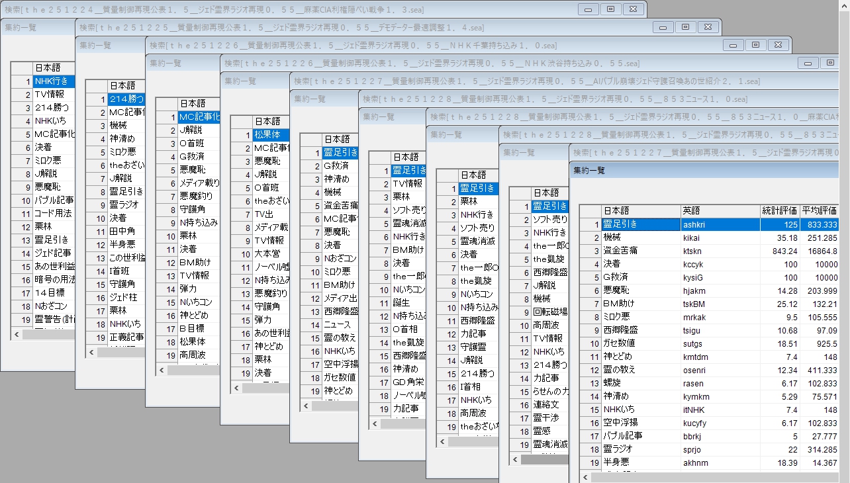
Task: Maximize the 麻薬CIA利権隠ぺい戦争 window
Action: [610, 9]
